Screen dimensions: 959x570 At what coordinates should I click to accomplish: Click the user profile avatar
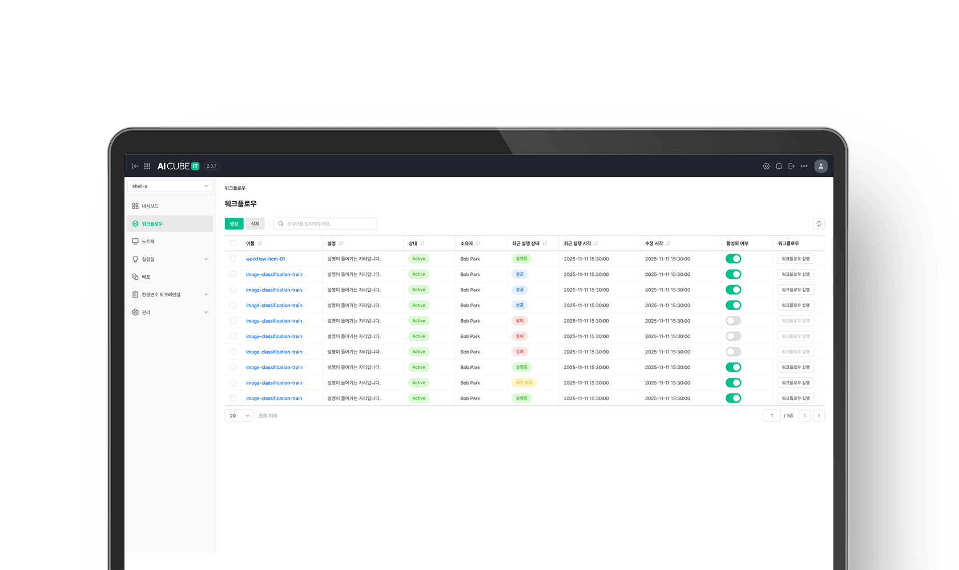pyautogui.click(x=821, y=166)
